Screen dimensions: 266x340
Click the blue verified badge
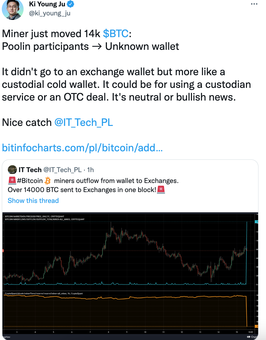pyautogui.click(x=71, y=5)
